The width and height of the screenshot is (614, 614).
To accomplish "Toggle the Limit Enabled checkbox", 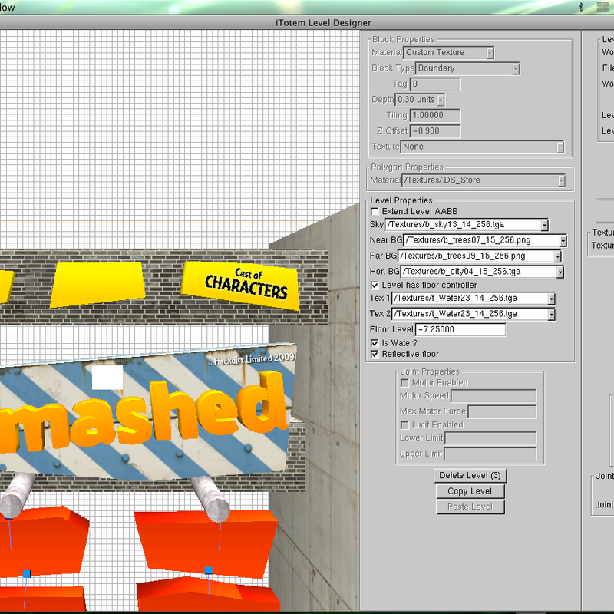I will click(404, 425).
